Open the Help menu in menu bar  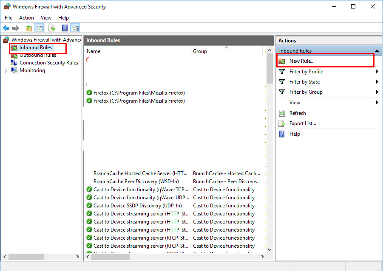(x=63, y=18)
